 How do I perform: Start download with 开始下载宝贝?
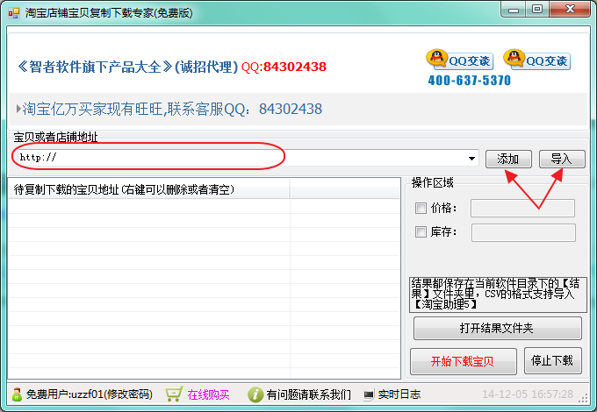pos(463,361)
